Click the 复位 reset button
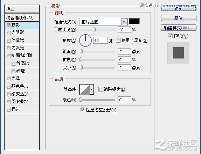 pos(179,18)
